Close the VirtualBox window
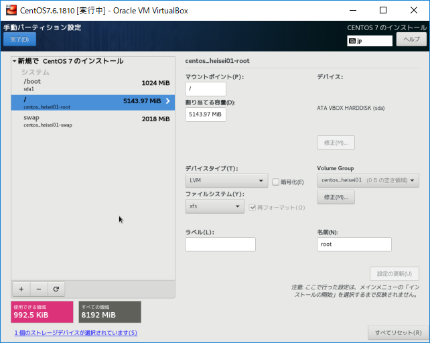The image size is (430, 343). pyautogui.click(x=414, y=11)
